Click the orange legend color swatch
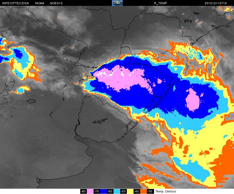The height and width of the screenshot is (194, 234). [143, 191]
